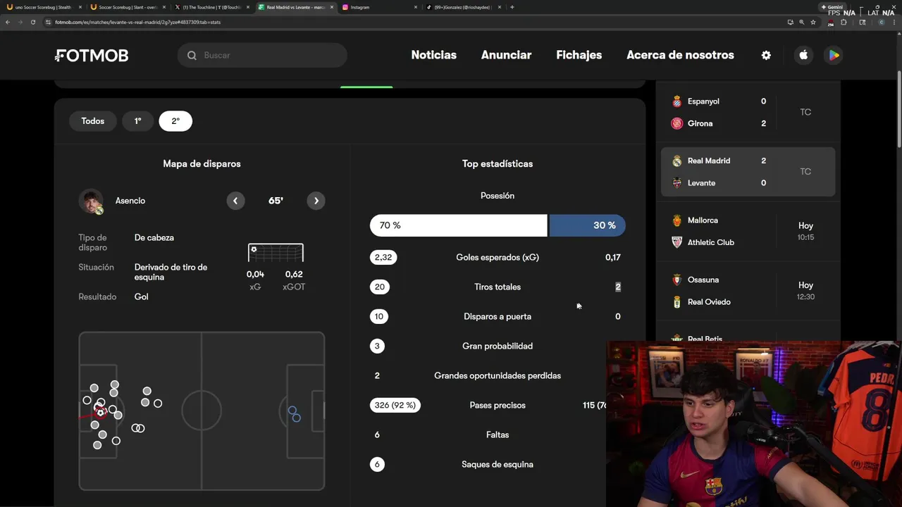Click the Espanyol club crest
Viewport: 902px width, 507px height.
click(676, 101)
